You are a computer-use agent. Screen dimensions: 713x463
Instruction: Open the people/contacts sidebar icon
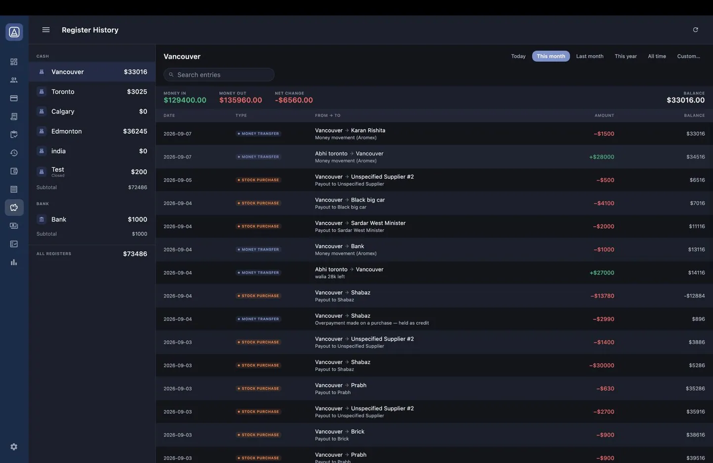(x=14, y=80)
